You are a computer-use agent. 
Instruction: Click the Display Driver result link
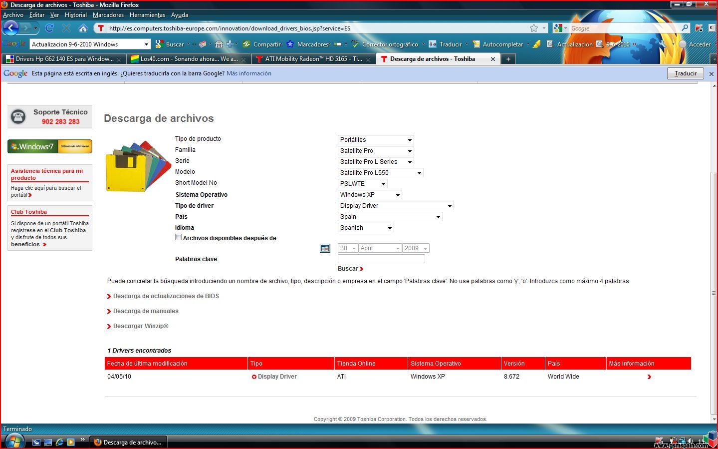pos(277,377)
